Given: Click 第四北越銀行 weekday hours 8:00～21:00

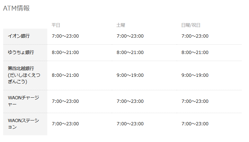Looking at the screenshot, I should [x=65, y=75].
